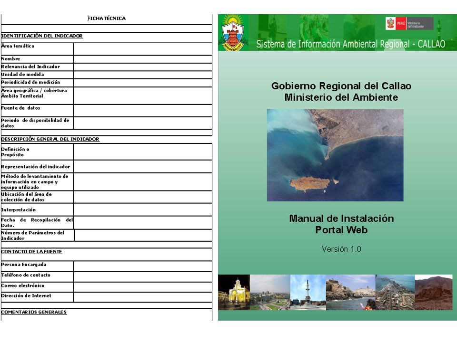
Task: Click the Método de levantamiento de información field
Action: [x=143, y=182]
